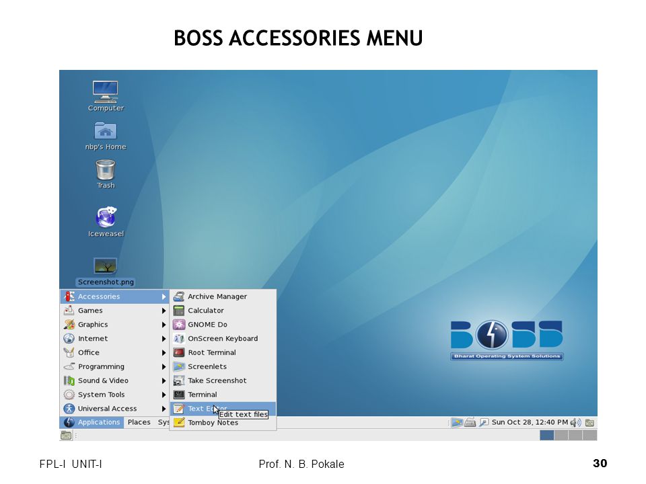Choose the Screenlets entry
This screenshot has width=646, height=484.
[223, 366]
